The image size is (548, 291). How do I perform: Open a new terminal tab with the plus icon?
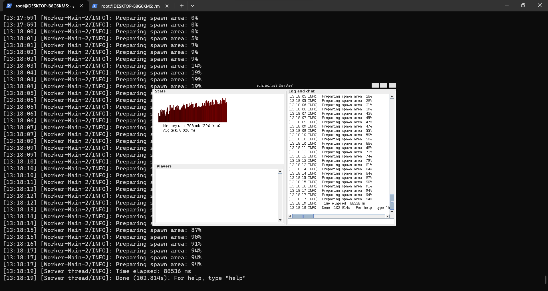[x=182, y=6]
